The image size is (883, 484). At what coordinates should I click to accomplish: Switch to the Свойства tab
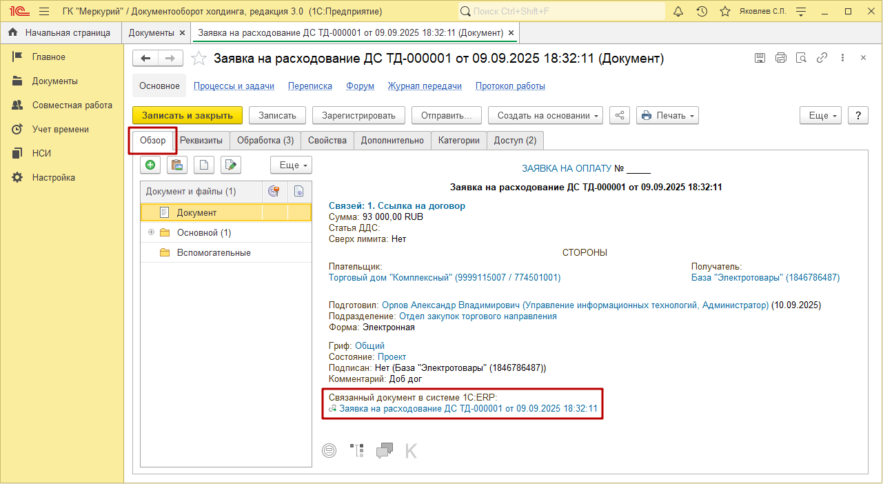point(327,140)
